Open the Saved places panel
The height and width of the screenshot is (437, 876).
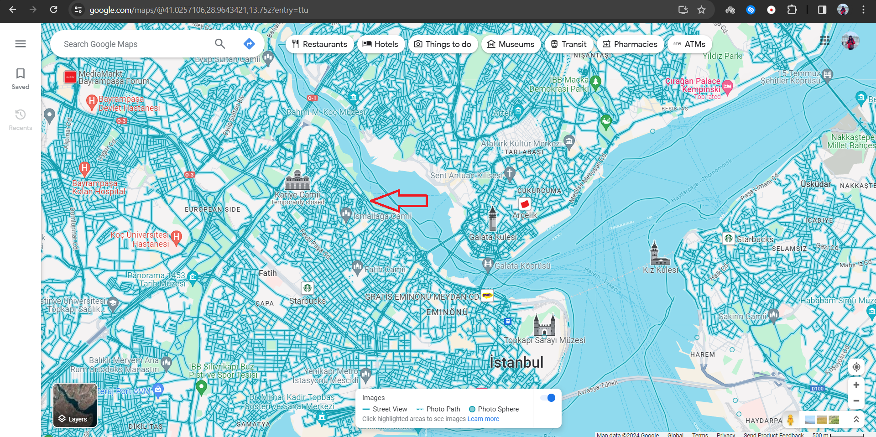click(x=21, y=79)
